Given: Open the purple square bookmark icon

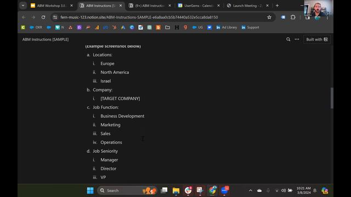Looking at the screenshot, I should coord(79,27).
